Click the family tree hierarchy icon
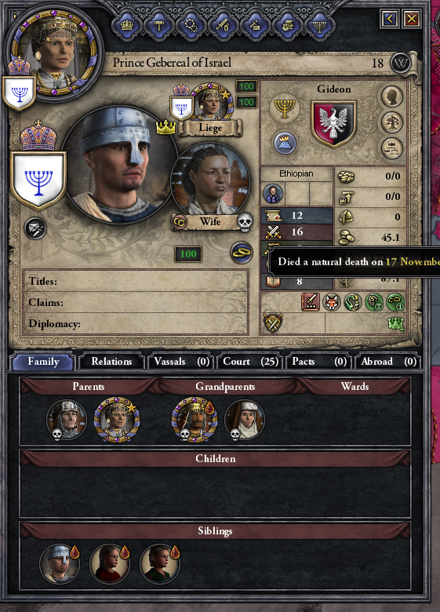This screenshot has height=612, width=440. [x=391, y=149]
